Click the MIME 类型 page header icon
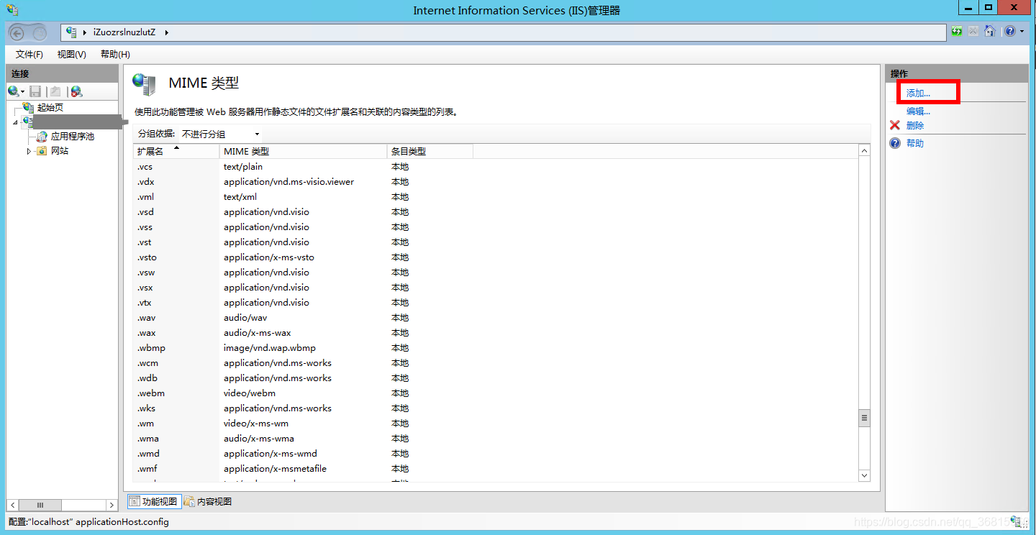 (144, 84)
